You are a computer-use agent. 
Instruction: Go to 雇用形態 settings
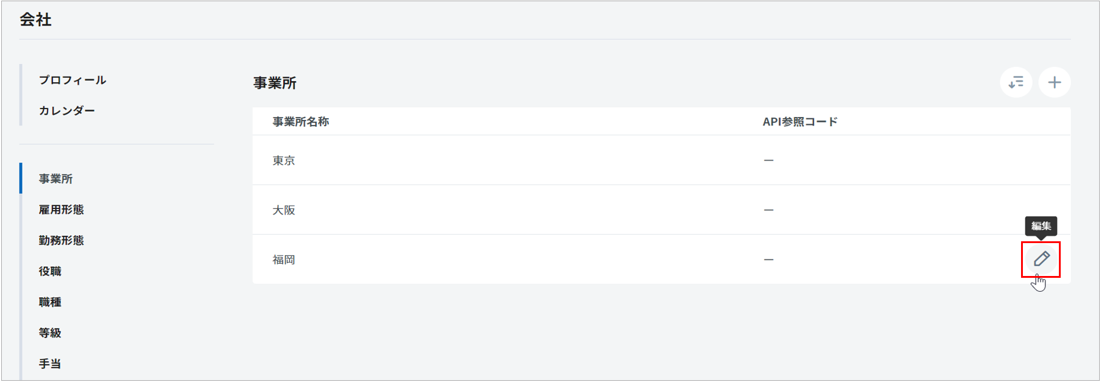[x=61, y=210]
